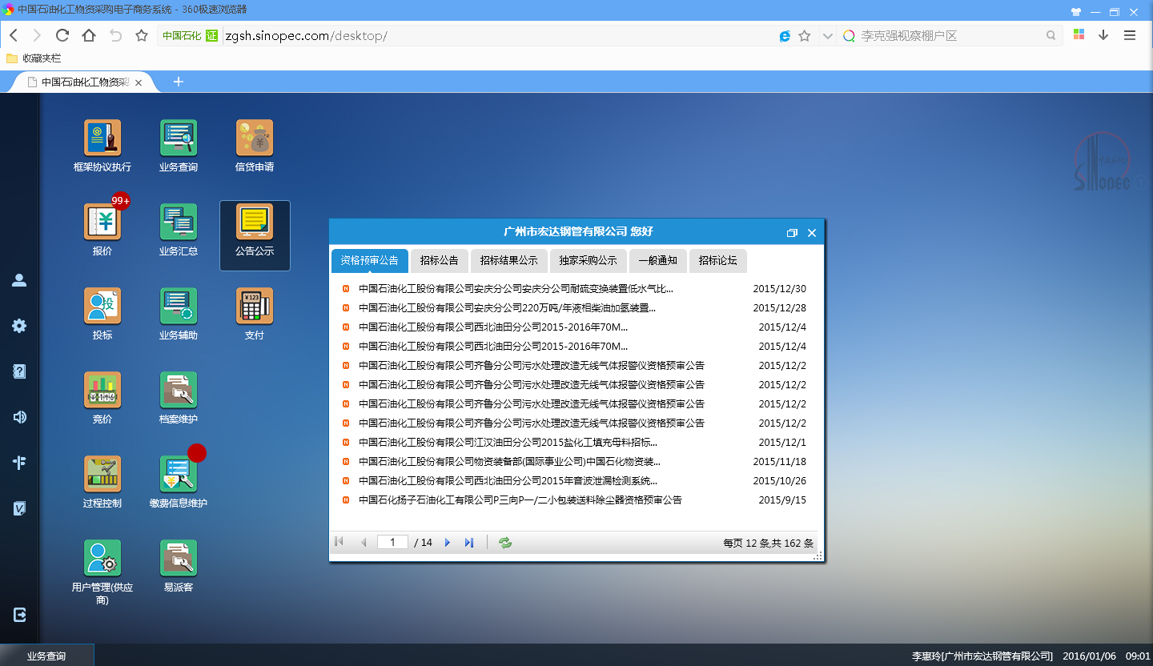Viewport: 1153px width, 666px height.
Task: Launch the 信贷申请 icon
Action: click(x=255, y=138)
